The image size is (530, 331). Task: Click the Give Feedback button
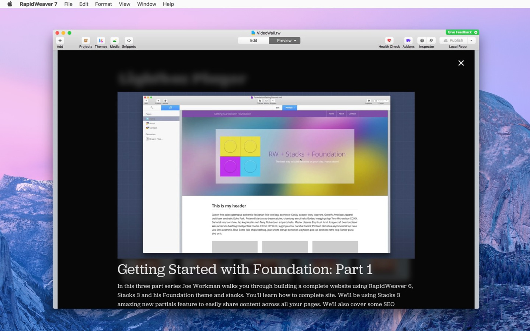pyautogui.click(x=459, y=32)
